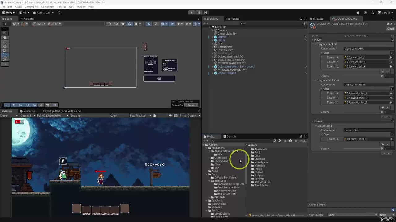Open the Pivot handle position dropdown
The height and width of the screenshot is (222, 396).
39,24
